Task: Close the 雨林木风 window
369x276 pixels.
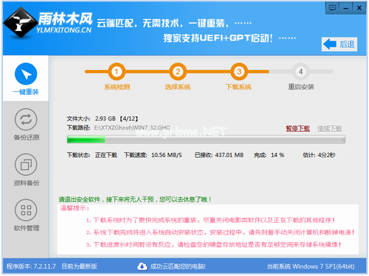Action: tap(359, 8)
